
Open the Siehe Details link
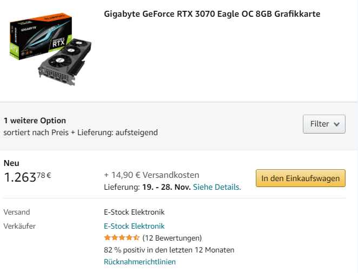217,187
